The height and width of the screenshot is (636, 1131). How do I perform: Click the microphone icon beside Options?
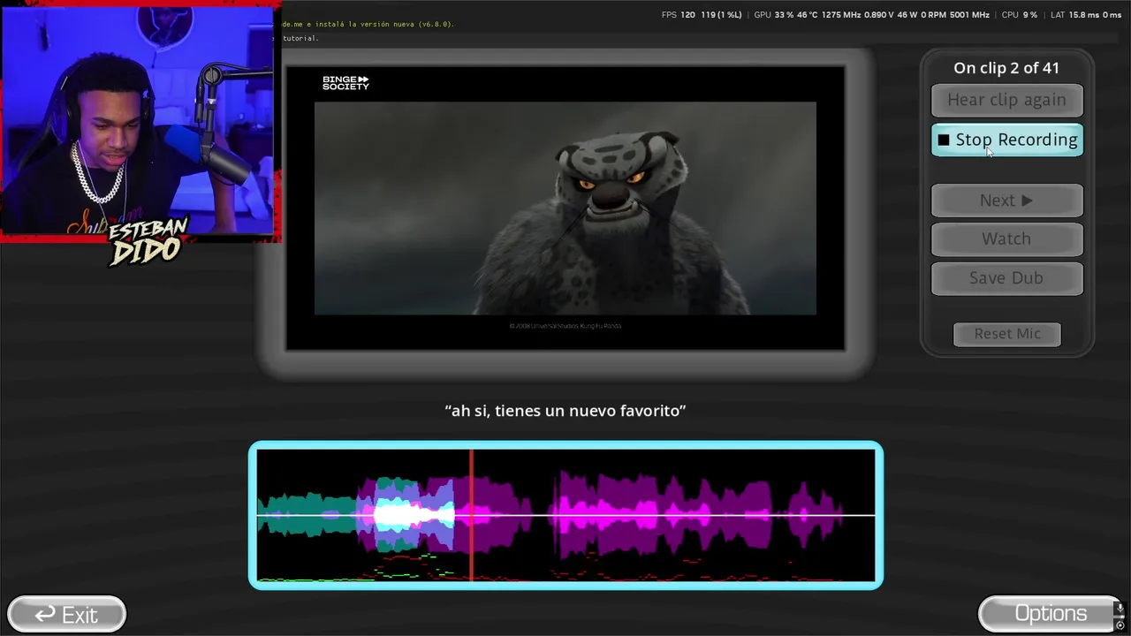pos(1120,608)
